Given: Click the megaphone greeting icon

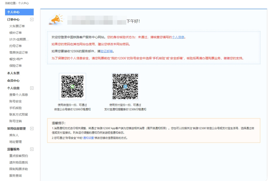Looking at the screenshot, I should click(56, 20).
